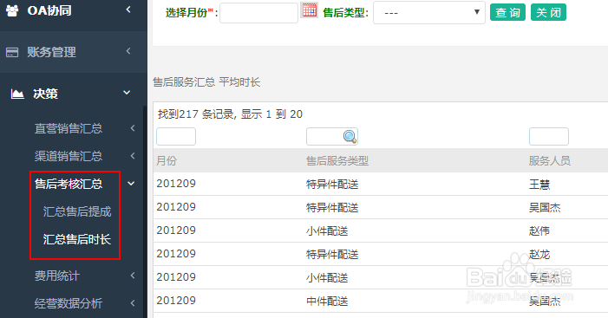The height and width of the screenshot is (318, 608).
Task: Click the 查询 button
Action: [x=507, y=12]
